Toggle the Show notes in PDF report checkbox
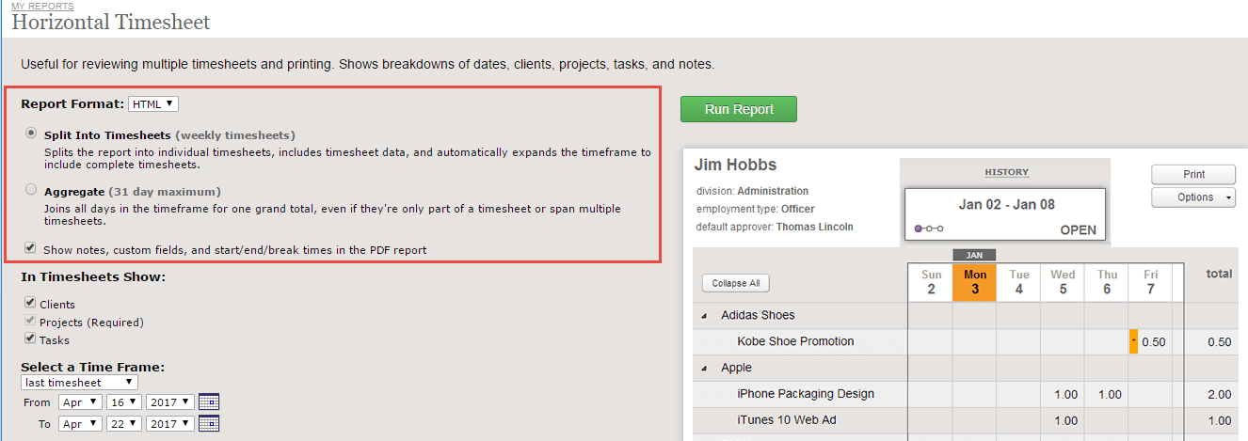Viewport: 1248px width, 441px height. point(31,249)
